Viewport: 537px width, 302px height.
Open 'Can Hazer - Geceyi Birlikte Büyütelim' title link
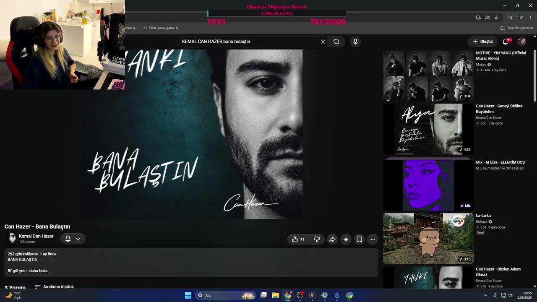[x=499, y=109]
